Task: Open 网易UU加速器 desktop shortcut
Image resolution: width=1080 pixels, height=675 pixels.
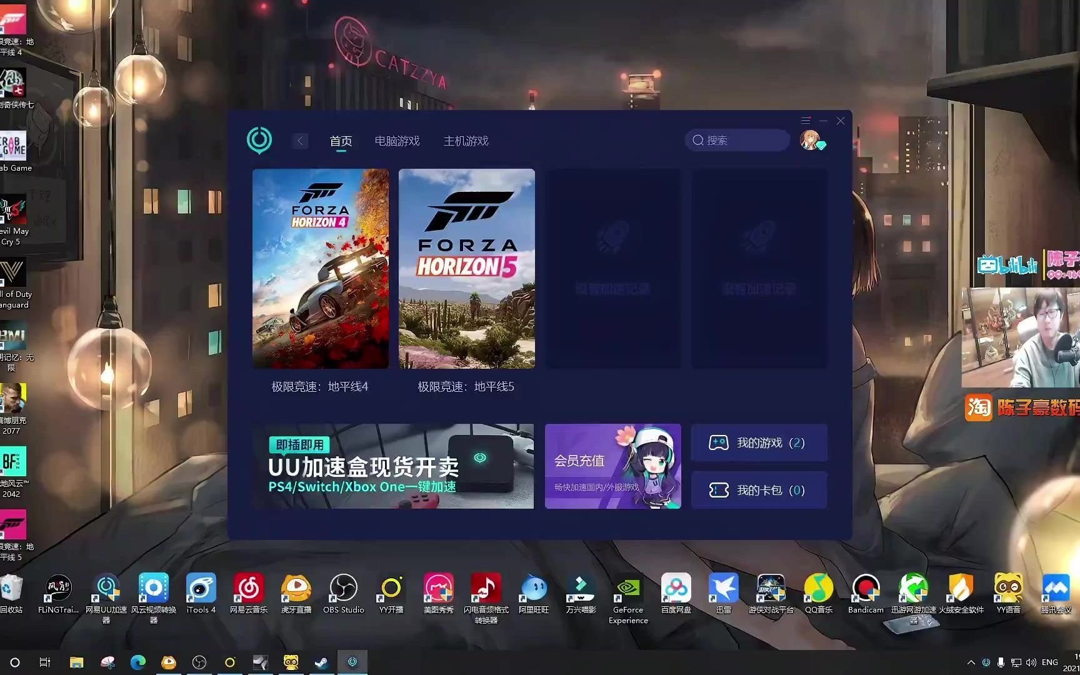Action: click(x=106, y=598)
